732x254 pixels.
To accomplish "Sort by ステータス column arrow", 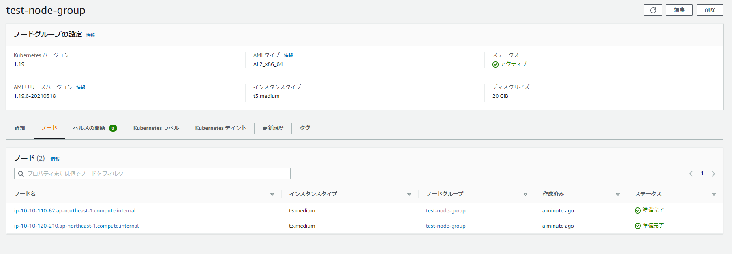I will pyautogui.click(x=714, y=195).
